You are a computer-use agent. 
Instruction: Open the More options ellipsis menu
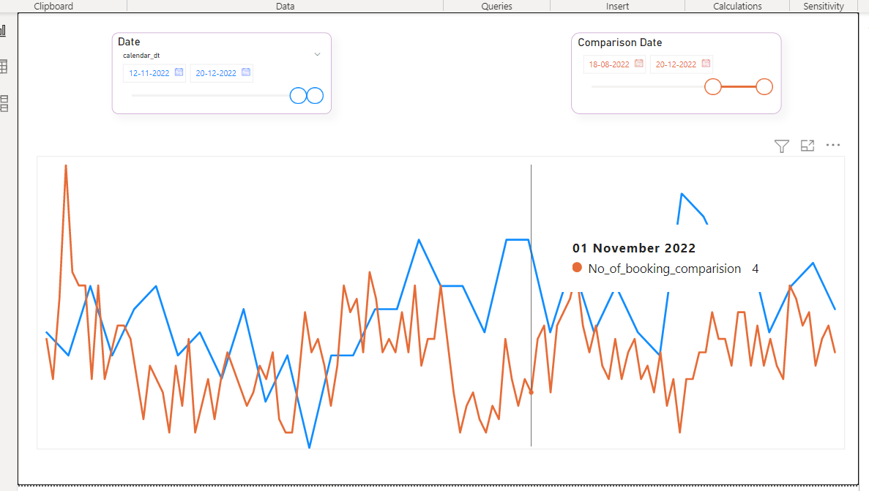click(833, 145)
